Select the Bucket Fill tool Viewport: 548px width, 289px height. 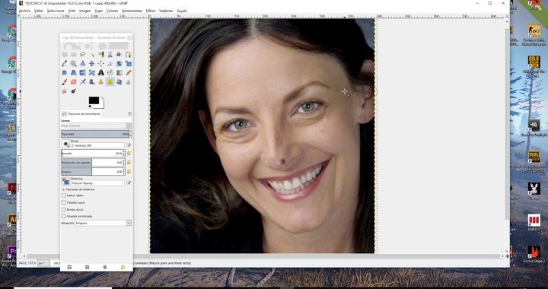point(110,72)
